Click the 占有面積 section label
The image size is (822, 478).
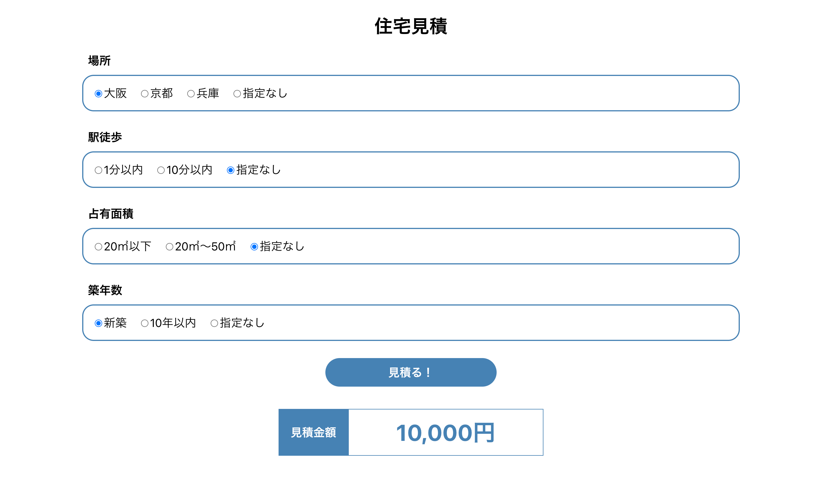[x=111, y=214]
